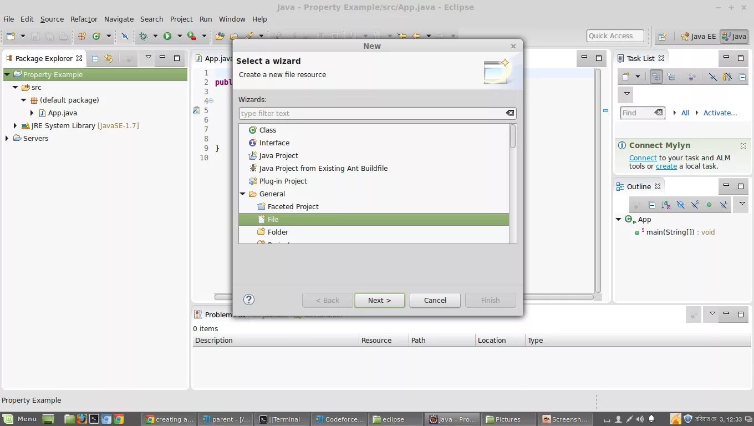Screen dimensions: 754x426
Task: Collapse All in Package Explorer toolbar
Action: tap(95, 58)
